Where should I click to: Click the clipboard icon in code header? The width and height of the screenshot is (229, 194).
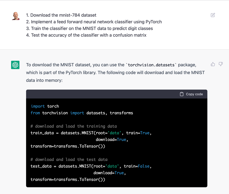click(x=182, y=94)
